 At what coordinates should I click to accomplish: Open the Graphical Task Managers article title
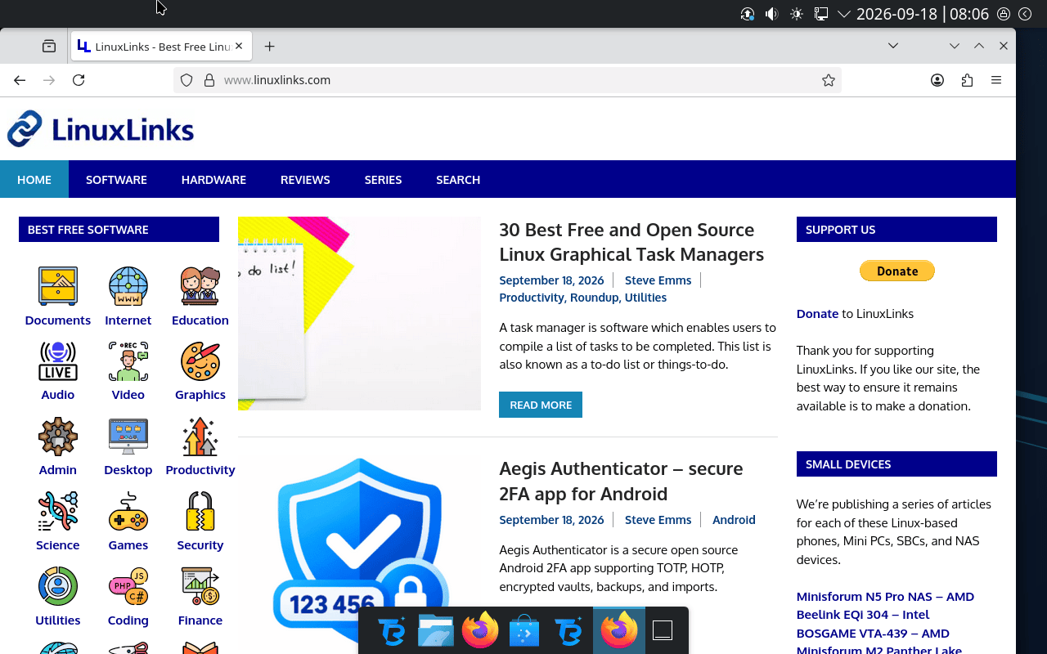(x=631, y=242)
